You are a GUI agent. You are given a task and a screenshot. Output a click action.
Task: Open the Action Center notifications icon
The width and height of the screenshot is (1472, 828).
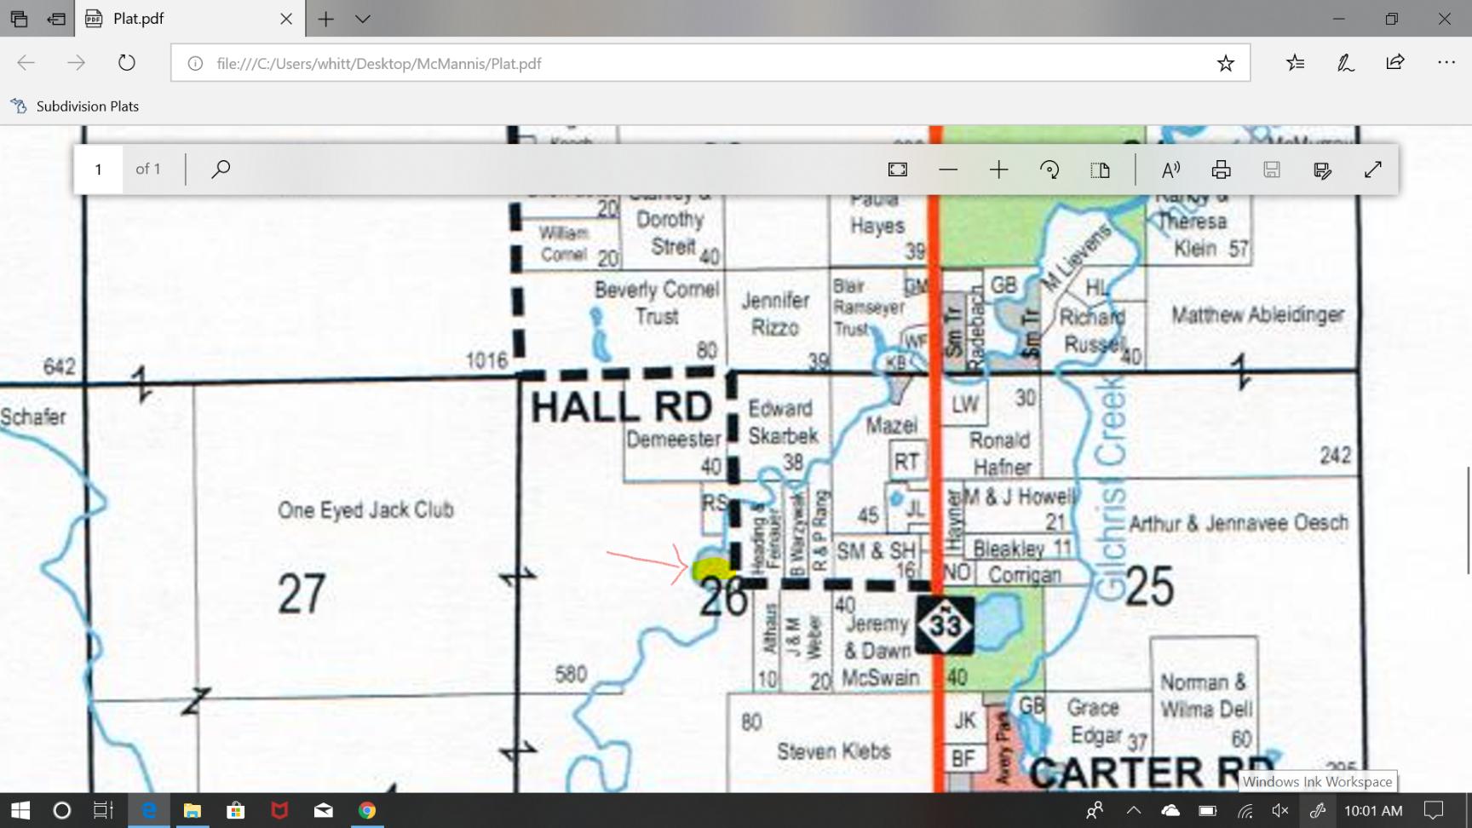point(1434,810)
